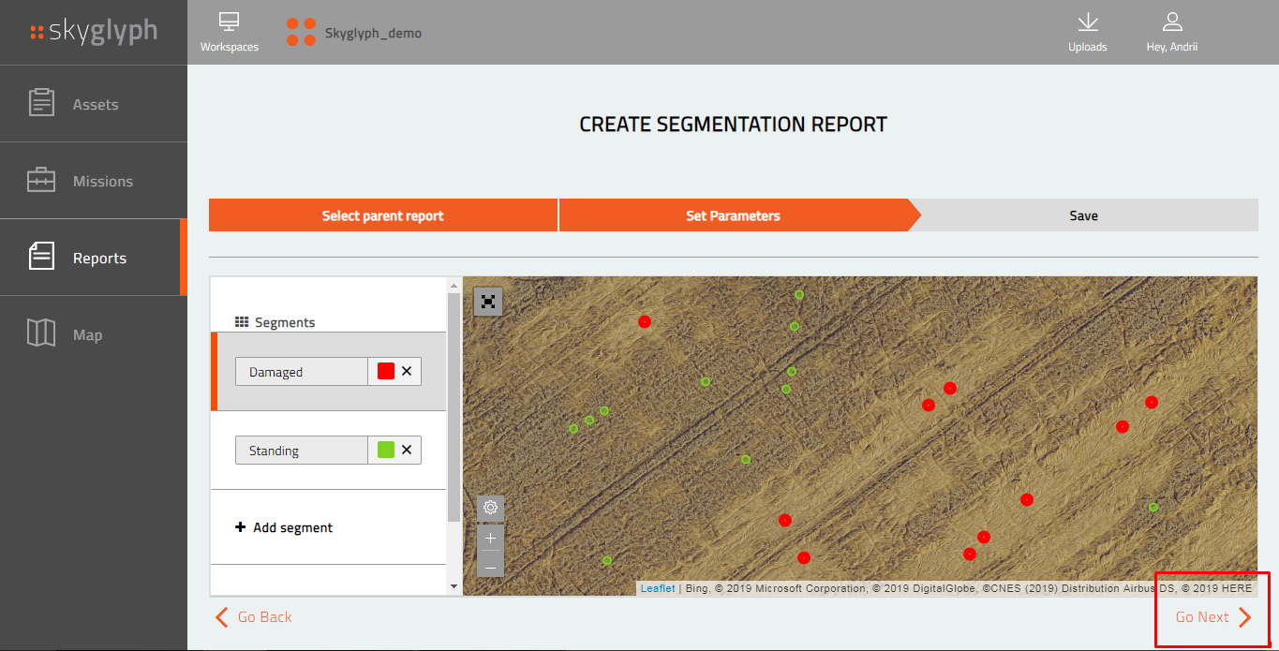Open the user profile icon for Andrii
This screenshot has width=1279, height=651.
[1172, 22]
